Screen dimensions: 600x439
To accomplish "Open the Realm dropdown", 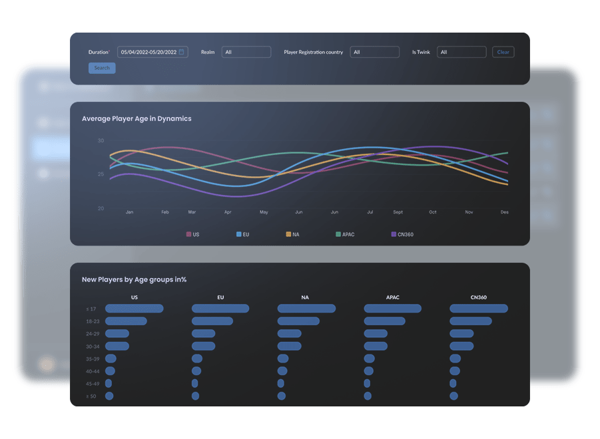I will pos(246,52).
